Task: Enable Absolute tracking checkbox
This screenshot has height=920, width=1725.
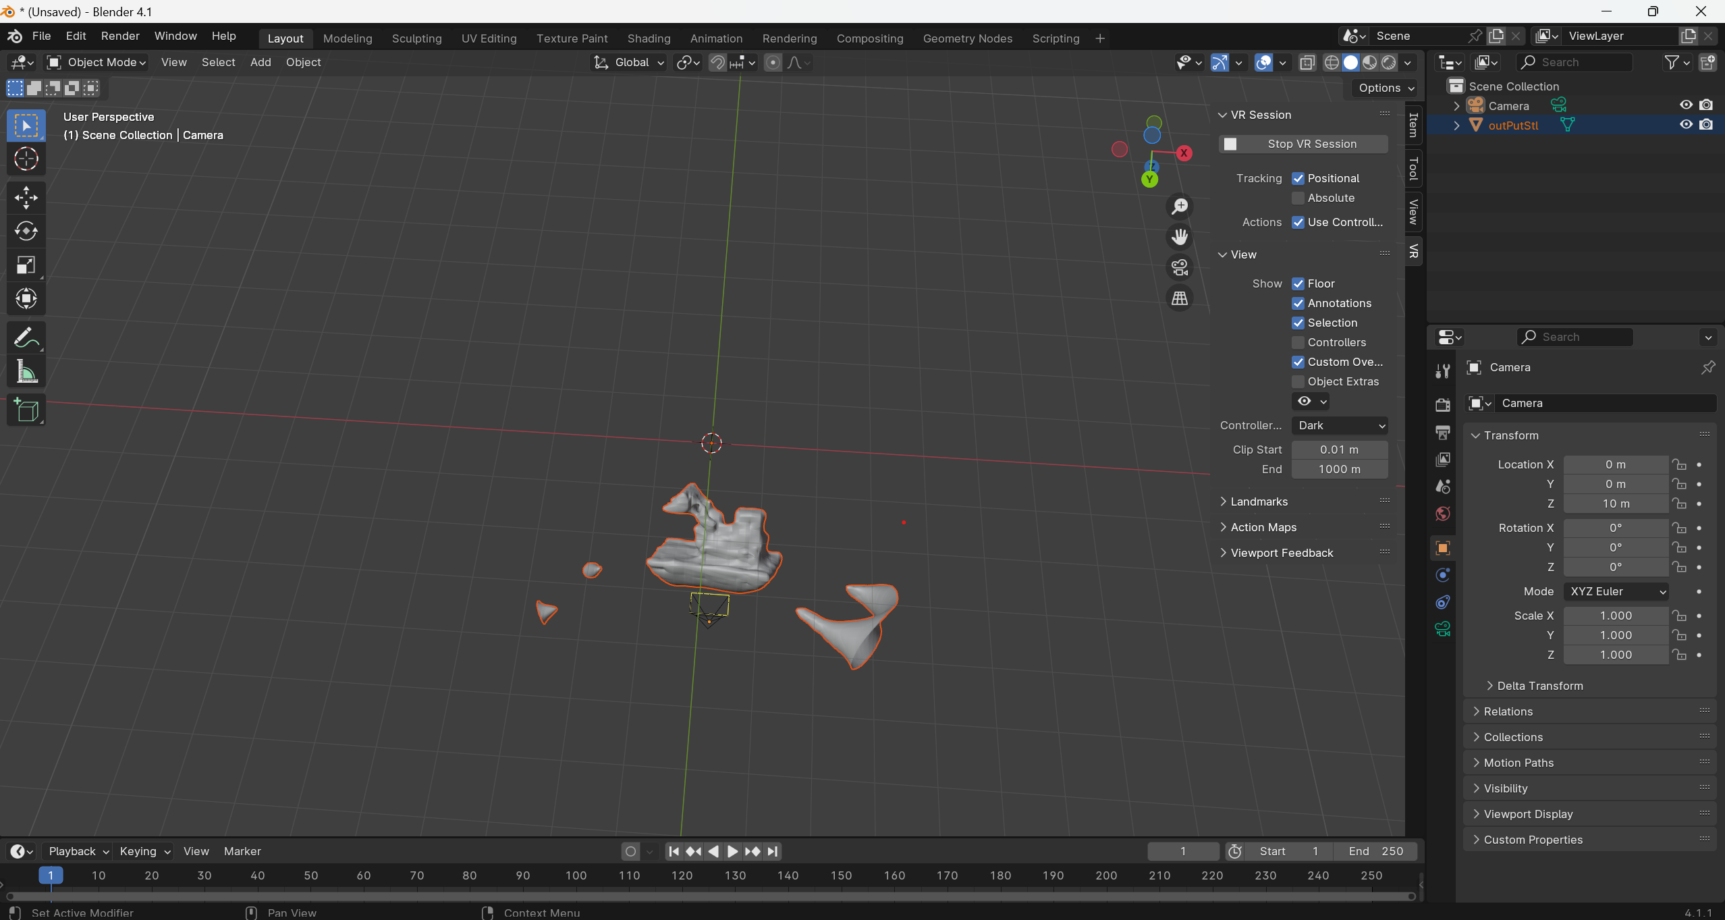Action: [1298, 198]
